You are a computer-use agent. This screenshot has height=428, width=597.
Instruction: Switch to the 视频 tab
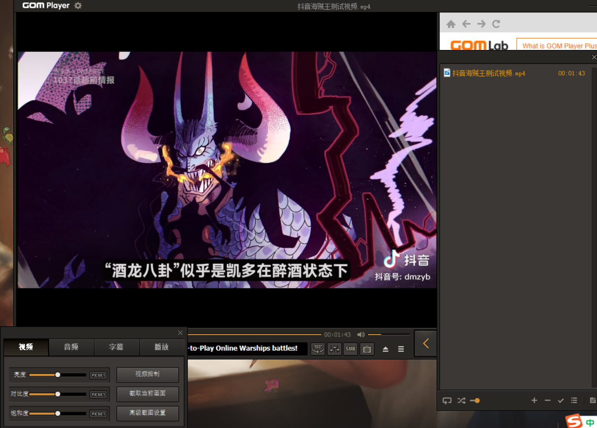coord(26,347)
